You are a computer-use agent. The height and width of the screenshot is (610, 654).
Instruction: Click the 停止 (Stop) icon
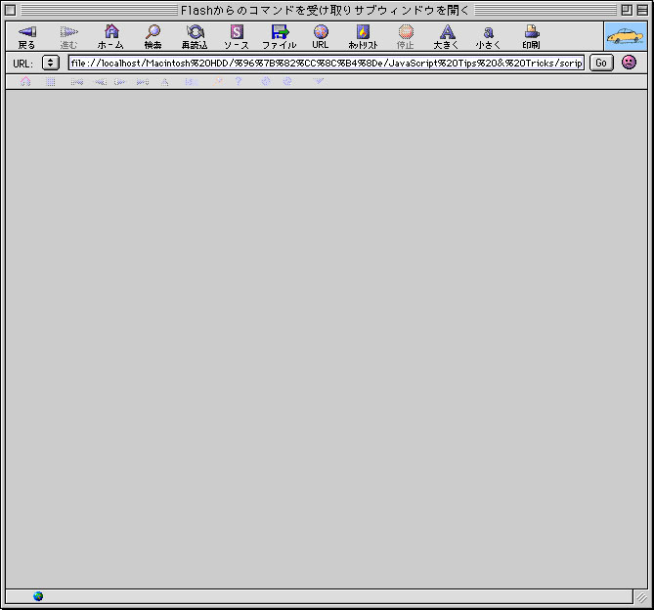pyautogui.click(x=406, y=31)
